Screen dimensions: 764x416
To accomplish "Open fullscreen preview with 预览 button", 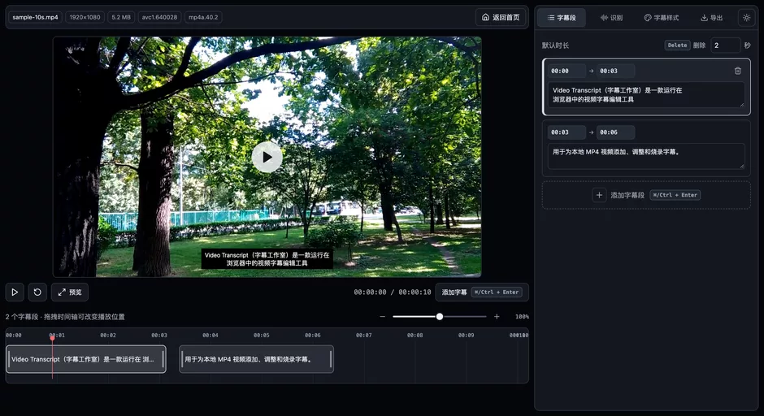I will tap(70, 292).
